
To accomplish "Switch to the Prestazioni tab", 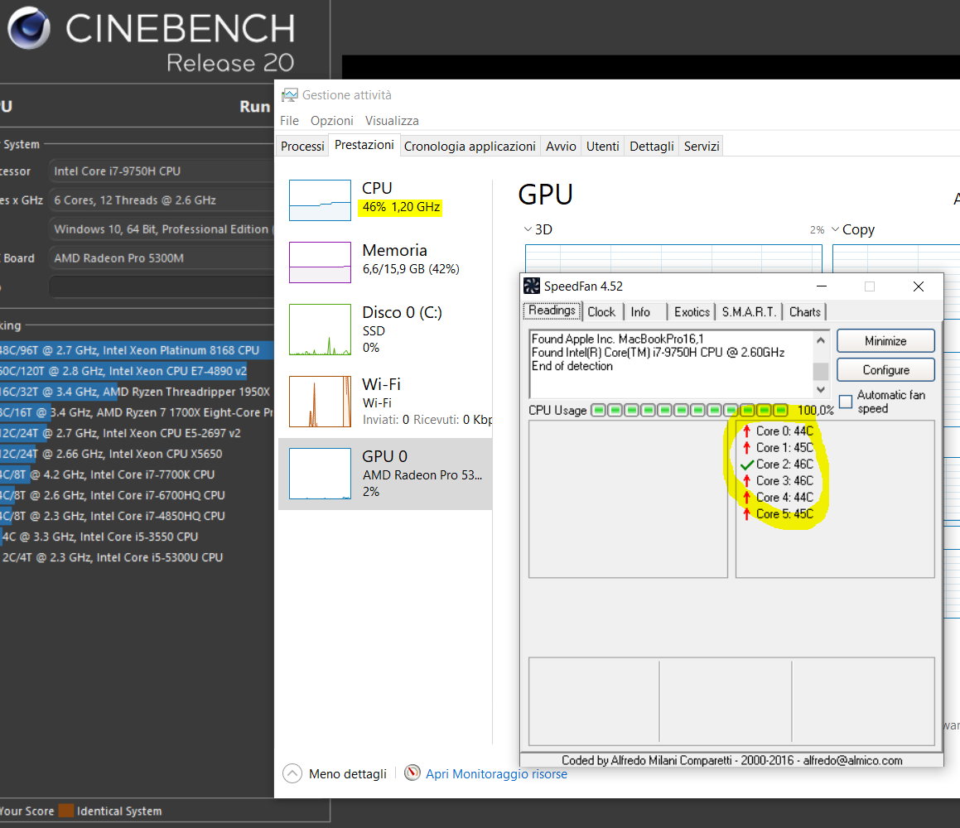I will (364, 145).
